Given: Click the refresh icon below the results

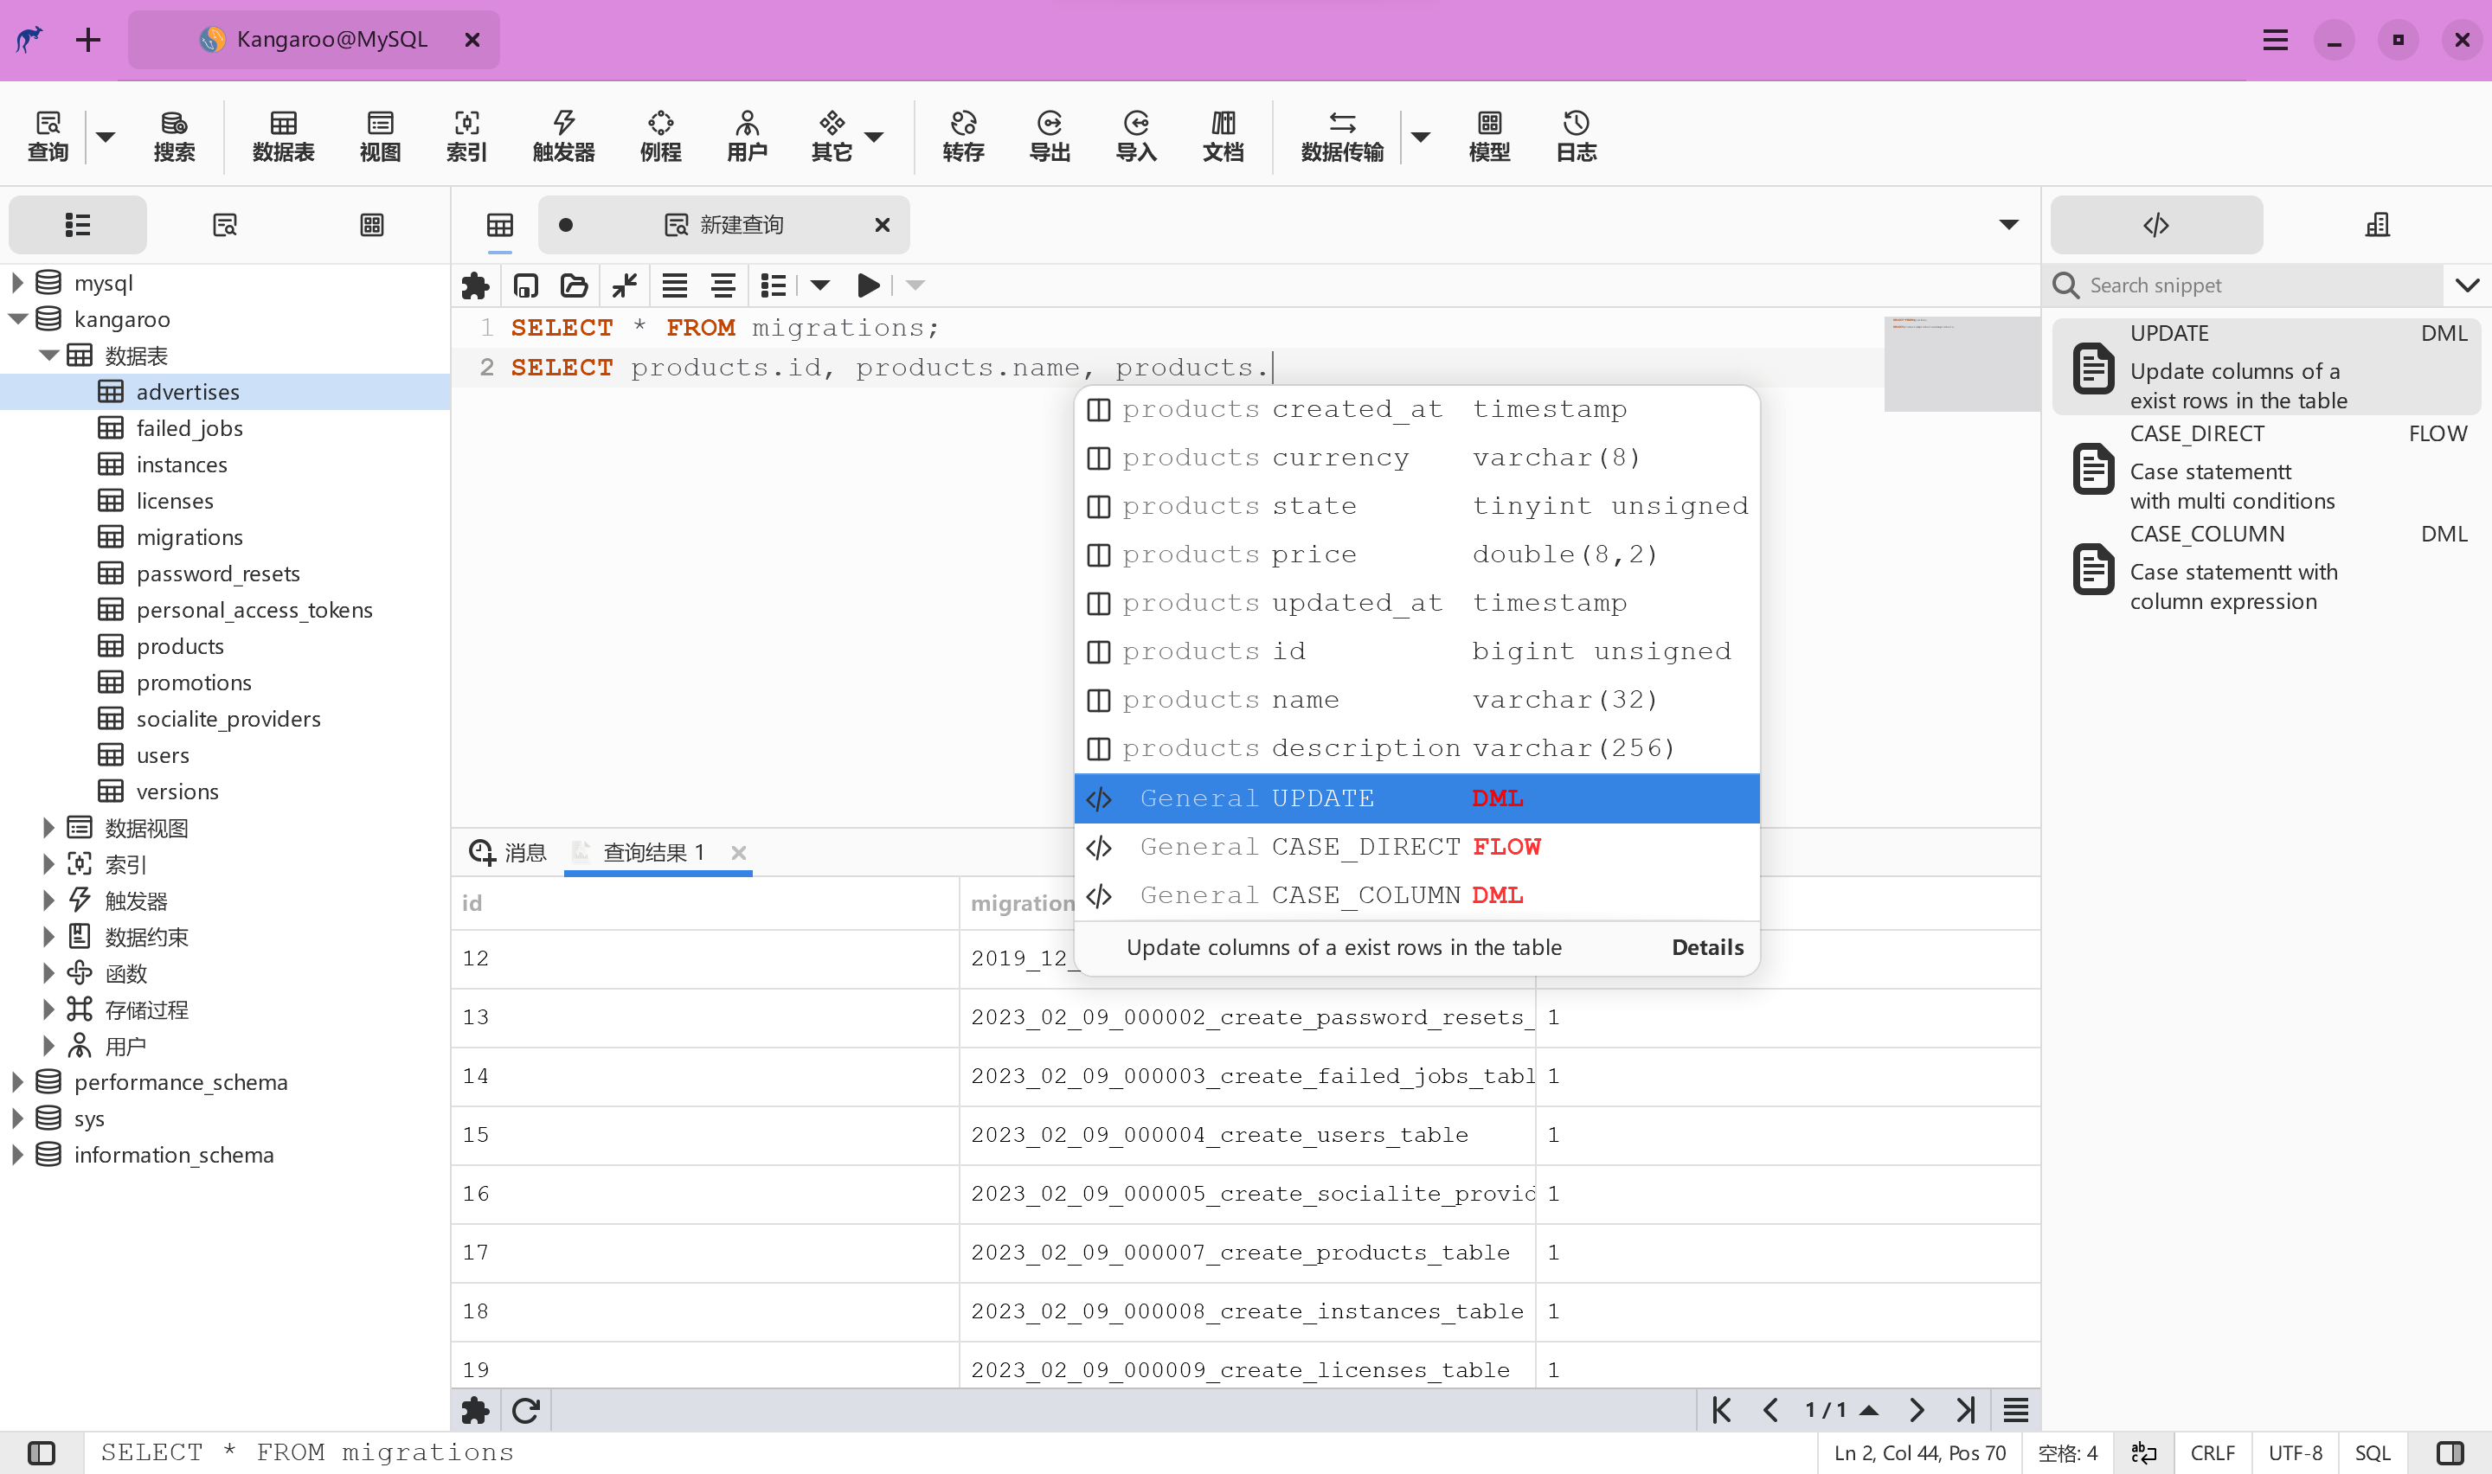Looking at the screenshot, I should click(x=525, y=1409).
